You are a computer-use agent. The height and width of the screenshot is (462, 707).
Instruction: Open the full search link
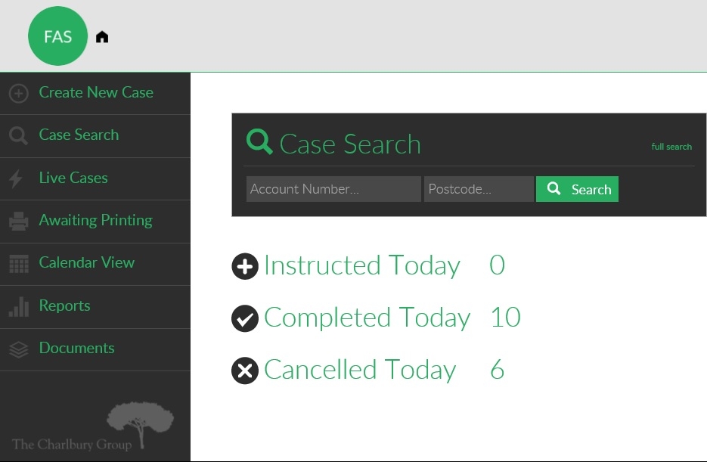(x=671, y=147)
